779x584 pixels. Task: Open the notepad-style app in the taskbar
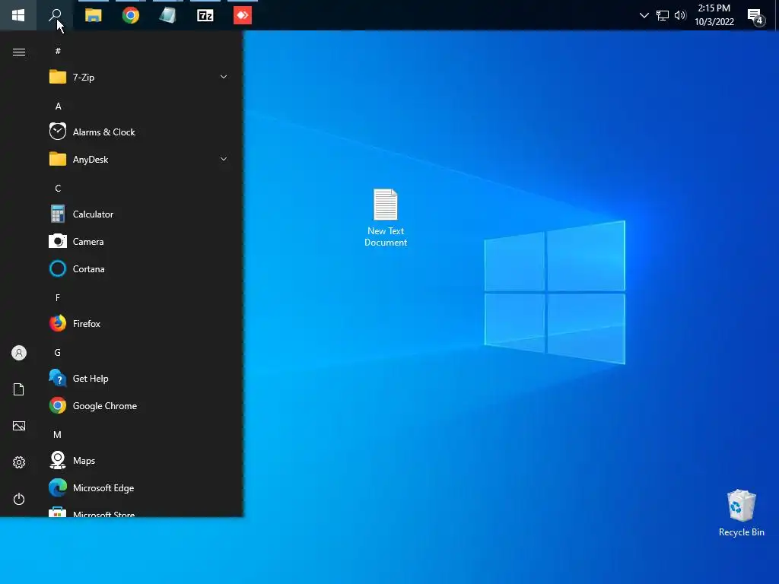pos(168,15)
